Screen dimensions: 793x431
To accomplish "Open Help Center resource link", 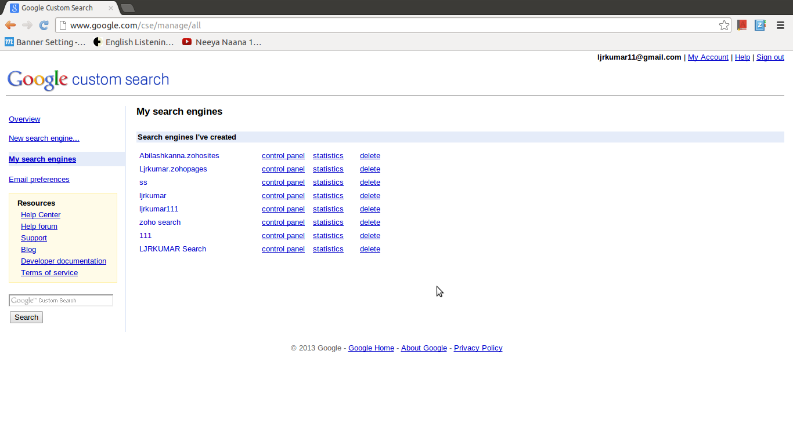I will click(41, 215).
